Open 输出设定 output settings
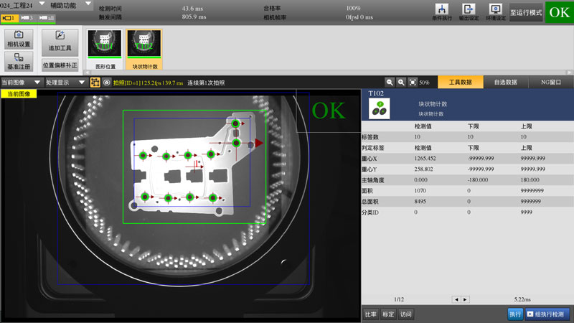The width and height of the screenshot is (574, 323). 469,11
